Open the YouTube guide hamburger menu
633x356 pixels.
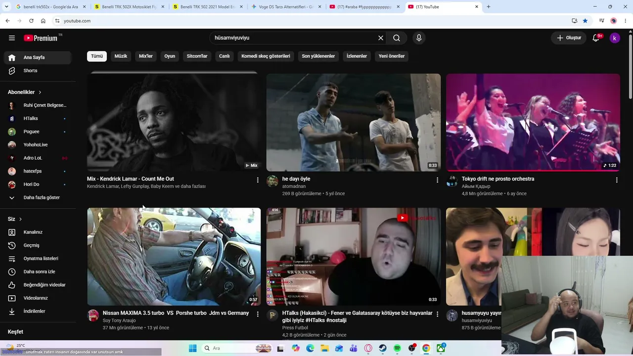click(x=12, y=38)
